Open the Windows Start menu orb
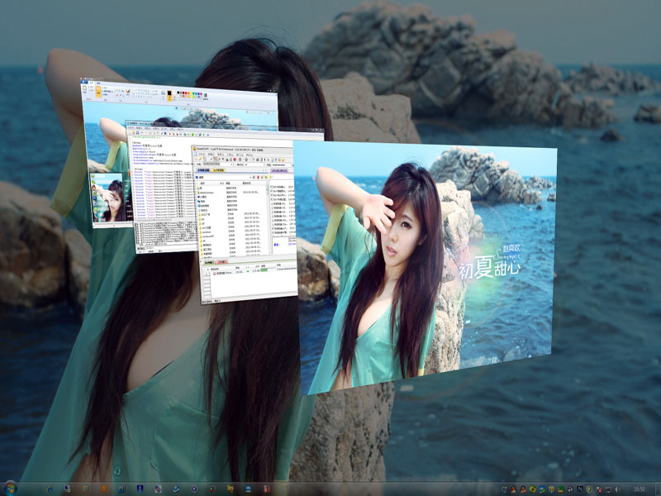The height and width of the screenshot is (496, 661). pyautogui.click(x=11, y=489)
